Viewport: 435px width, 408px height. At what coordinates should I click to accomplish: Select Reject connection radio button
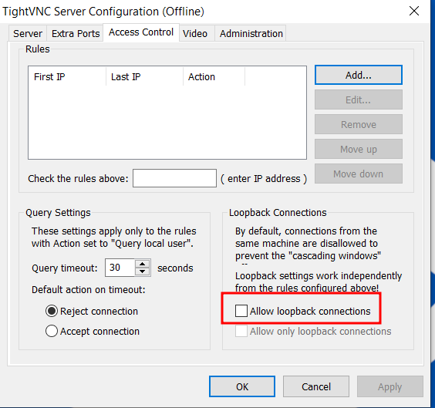click(52, 311)
